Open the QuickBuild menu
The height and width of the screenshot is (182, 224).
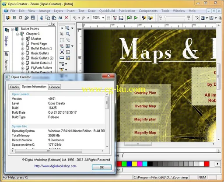point(107,11)
